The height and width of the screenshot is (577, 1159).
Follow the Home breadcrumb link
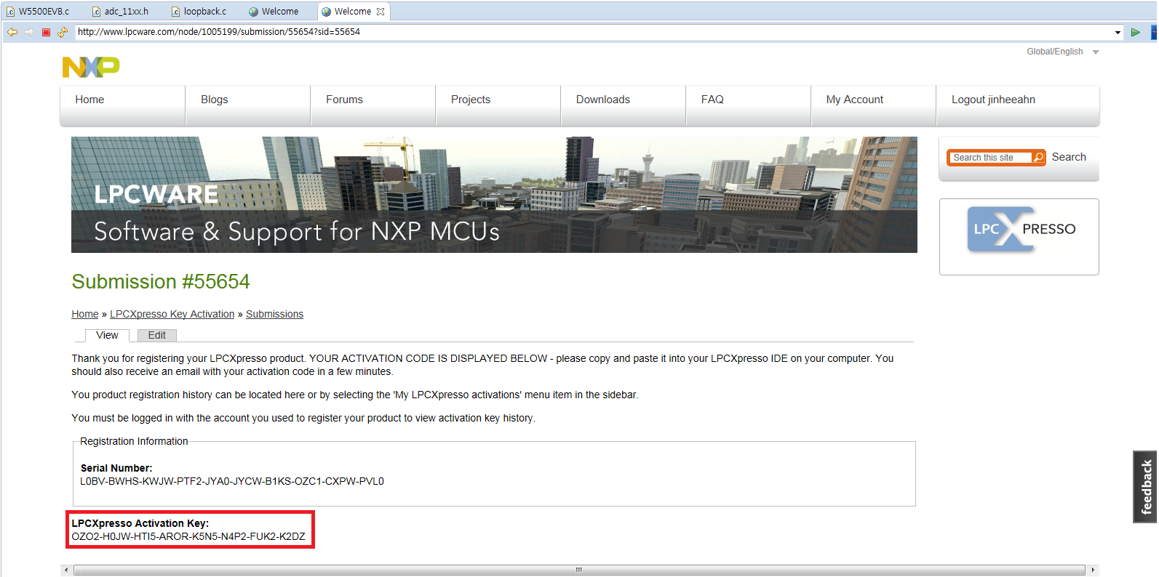coord(84,314)
